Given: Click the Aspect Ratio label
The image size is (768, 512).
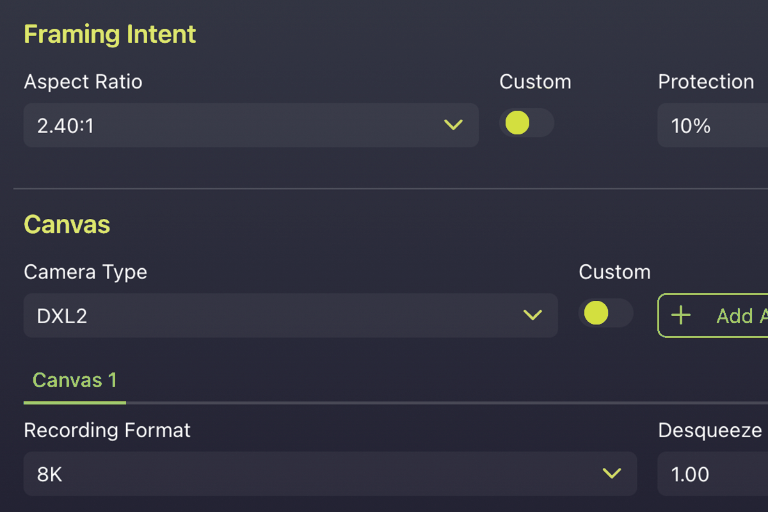Looking at the screenshot, I should point(83,82).
